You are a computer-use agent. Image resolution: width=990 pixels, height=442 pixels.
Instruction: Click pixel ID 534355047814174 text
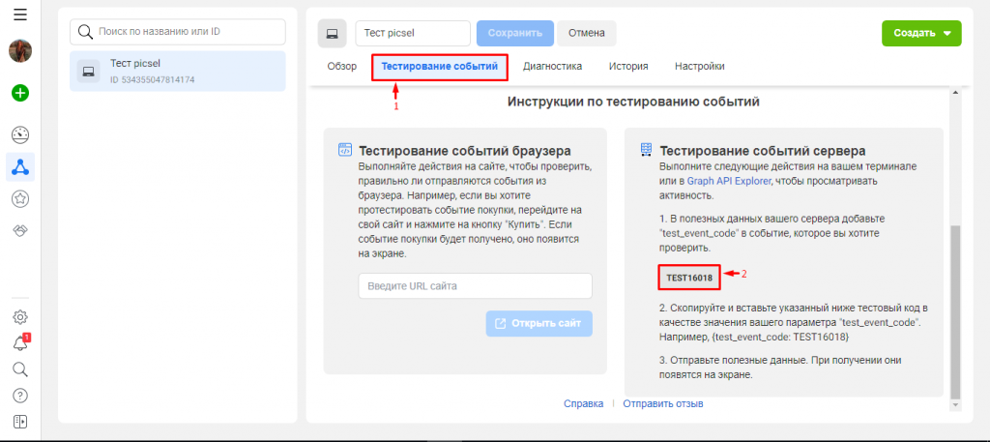(x=152, y=80)
